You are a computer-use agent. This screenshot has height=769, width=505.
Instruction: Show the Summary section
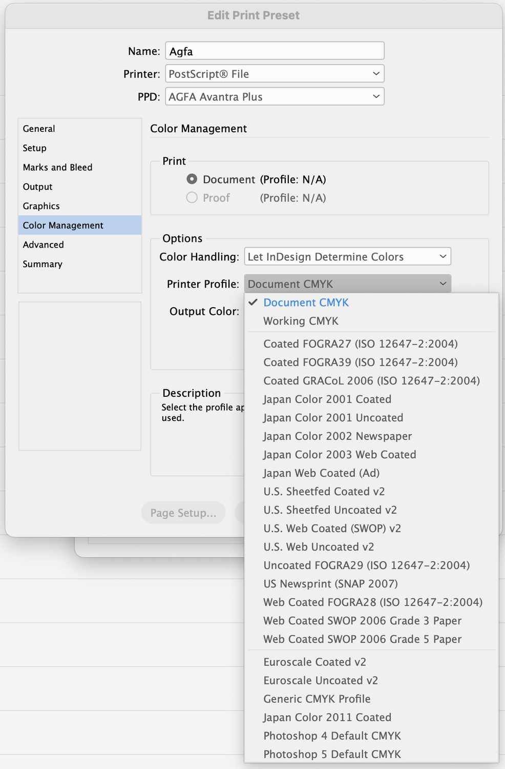[x=43, y=264]
